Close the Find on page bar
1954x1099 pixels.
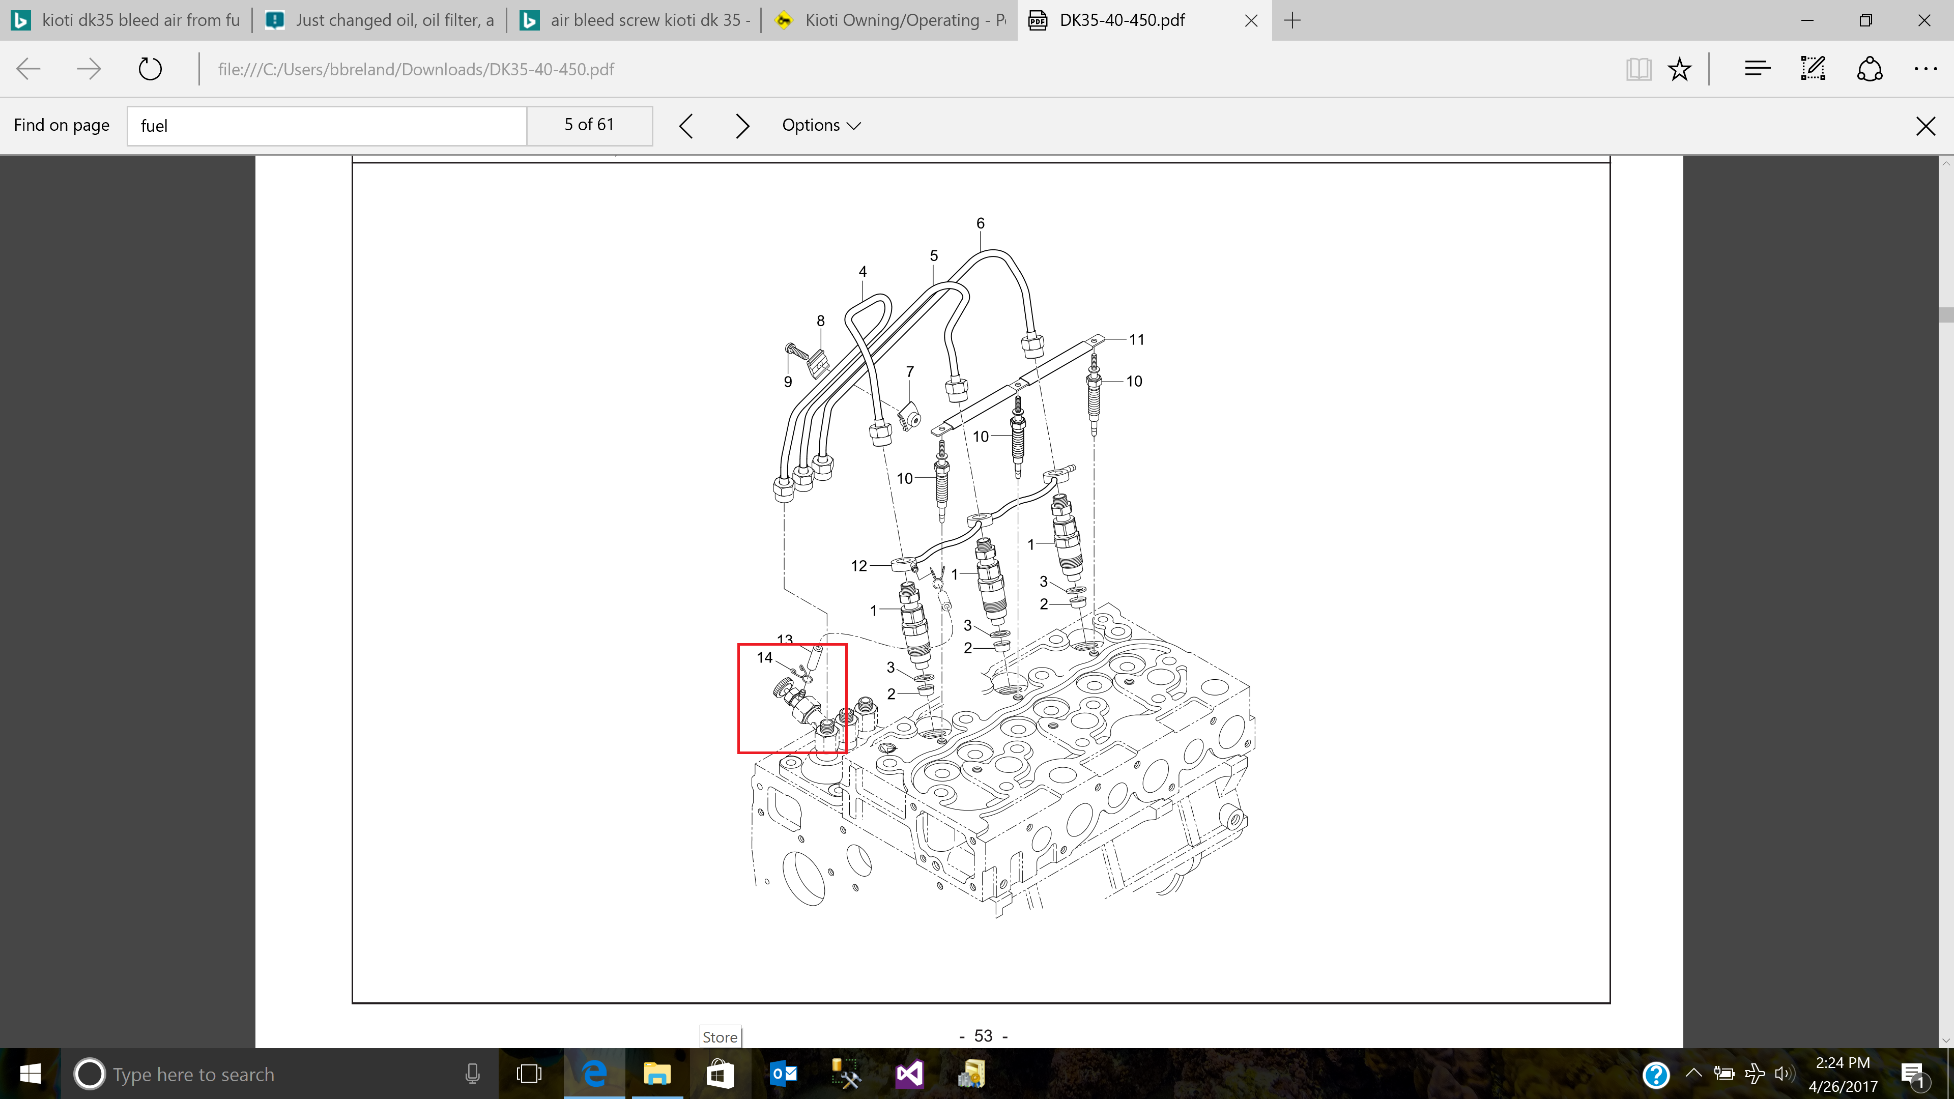(x=1925, y=126)
